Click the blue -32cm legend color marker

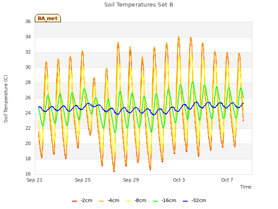pos(185,201)
